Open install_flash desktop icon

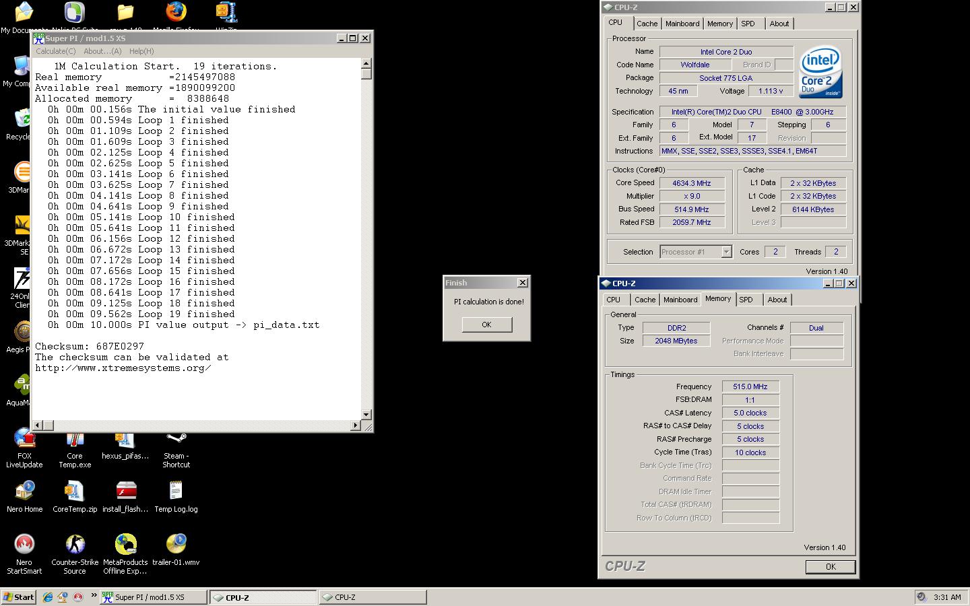(x=125, y=497)
